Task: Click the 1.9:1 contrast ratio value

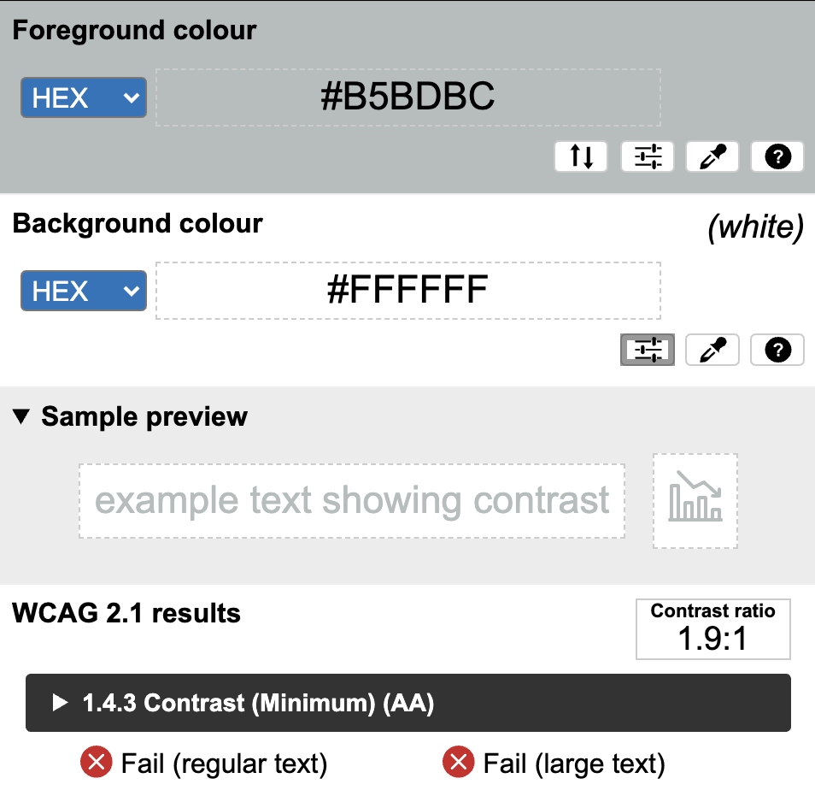Action: (x=712, y=639)
